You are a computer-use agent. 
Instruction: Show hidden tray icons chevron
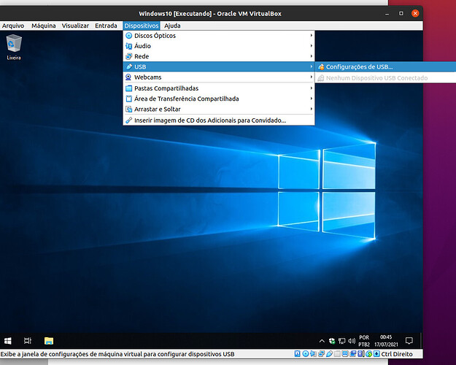(x=322, y=341)
